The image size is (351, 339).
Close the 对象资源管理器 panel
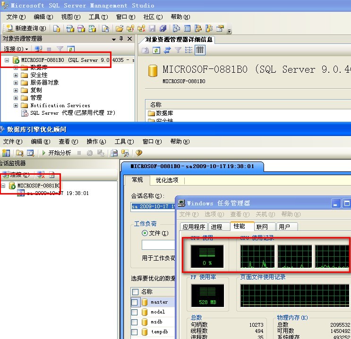pyautogui.click(x=129, y=39)
